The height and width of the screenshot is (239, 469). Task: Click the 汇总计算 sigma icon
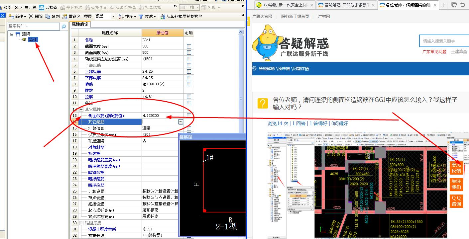[x=16, y=7]
